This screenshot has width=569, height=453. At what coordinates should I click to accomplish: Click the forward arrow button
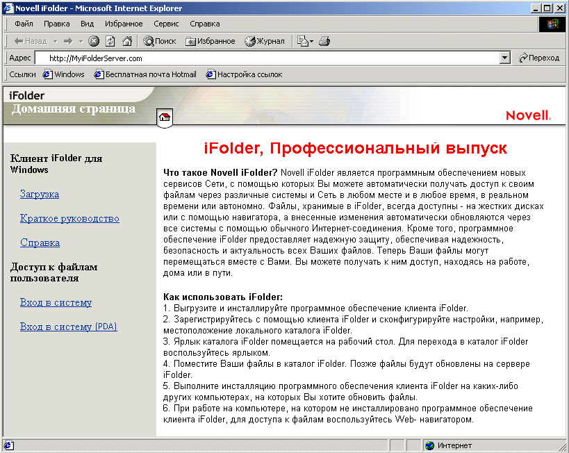click(x=68, y=42)
